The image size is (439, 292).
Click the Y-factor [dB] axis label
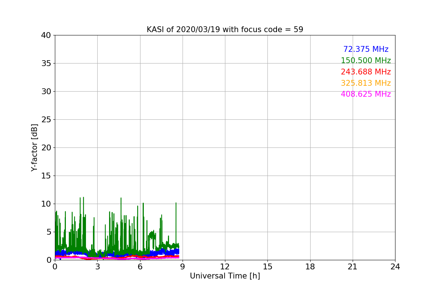[x=34, y=147]
